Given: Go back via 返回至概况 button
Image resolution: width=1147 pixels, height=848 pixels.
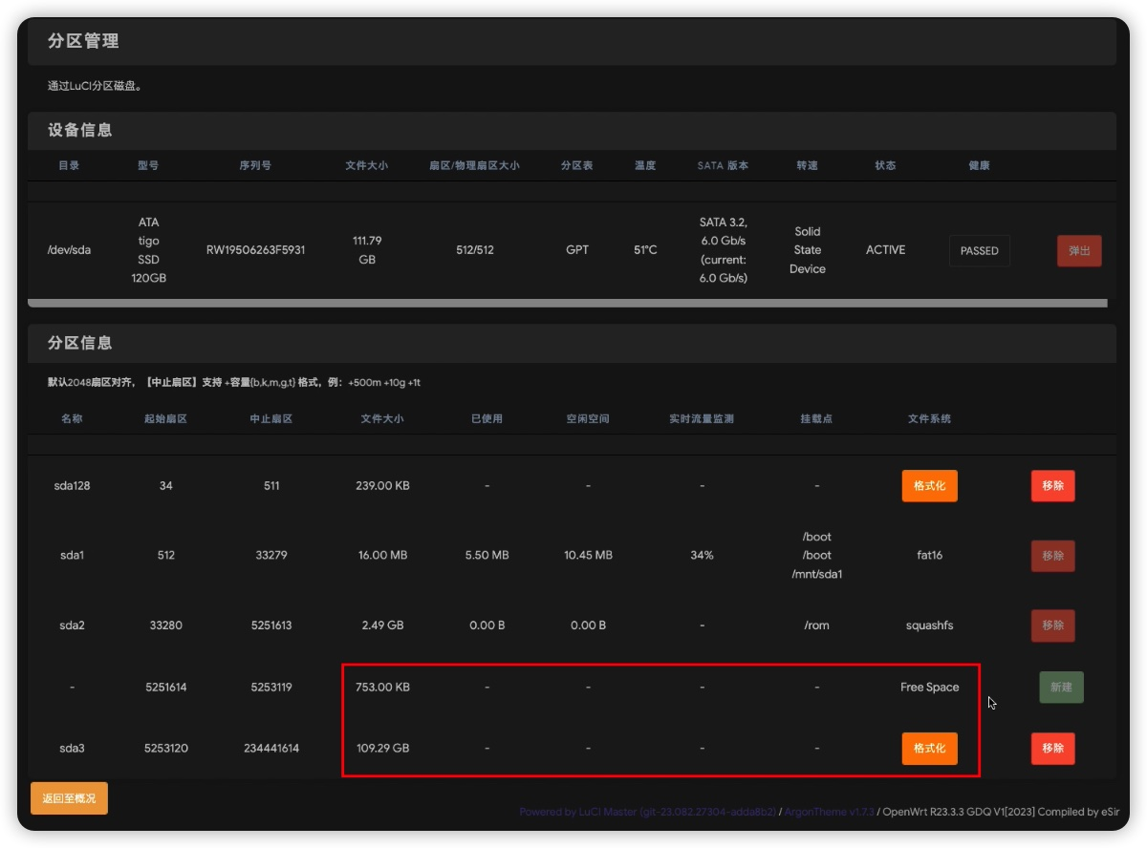Looking at the screenshot, I should point(69,798).
